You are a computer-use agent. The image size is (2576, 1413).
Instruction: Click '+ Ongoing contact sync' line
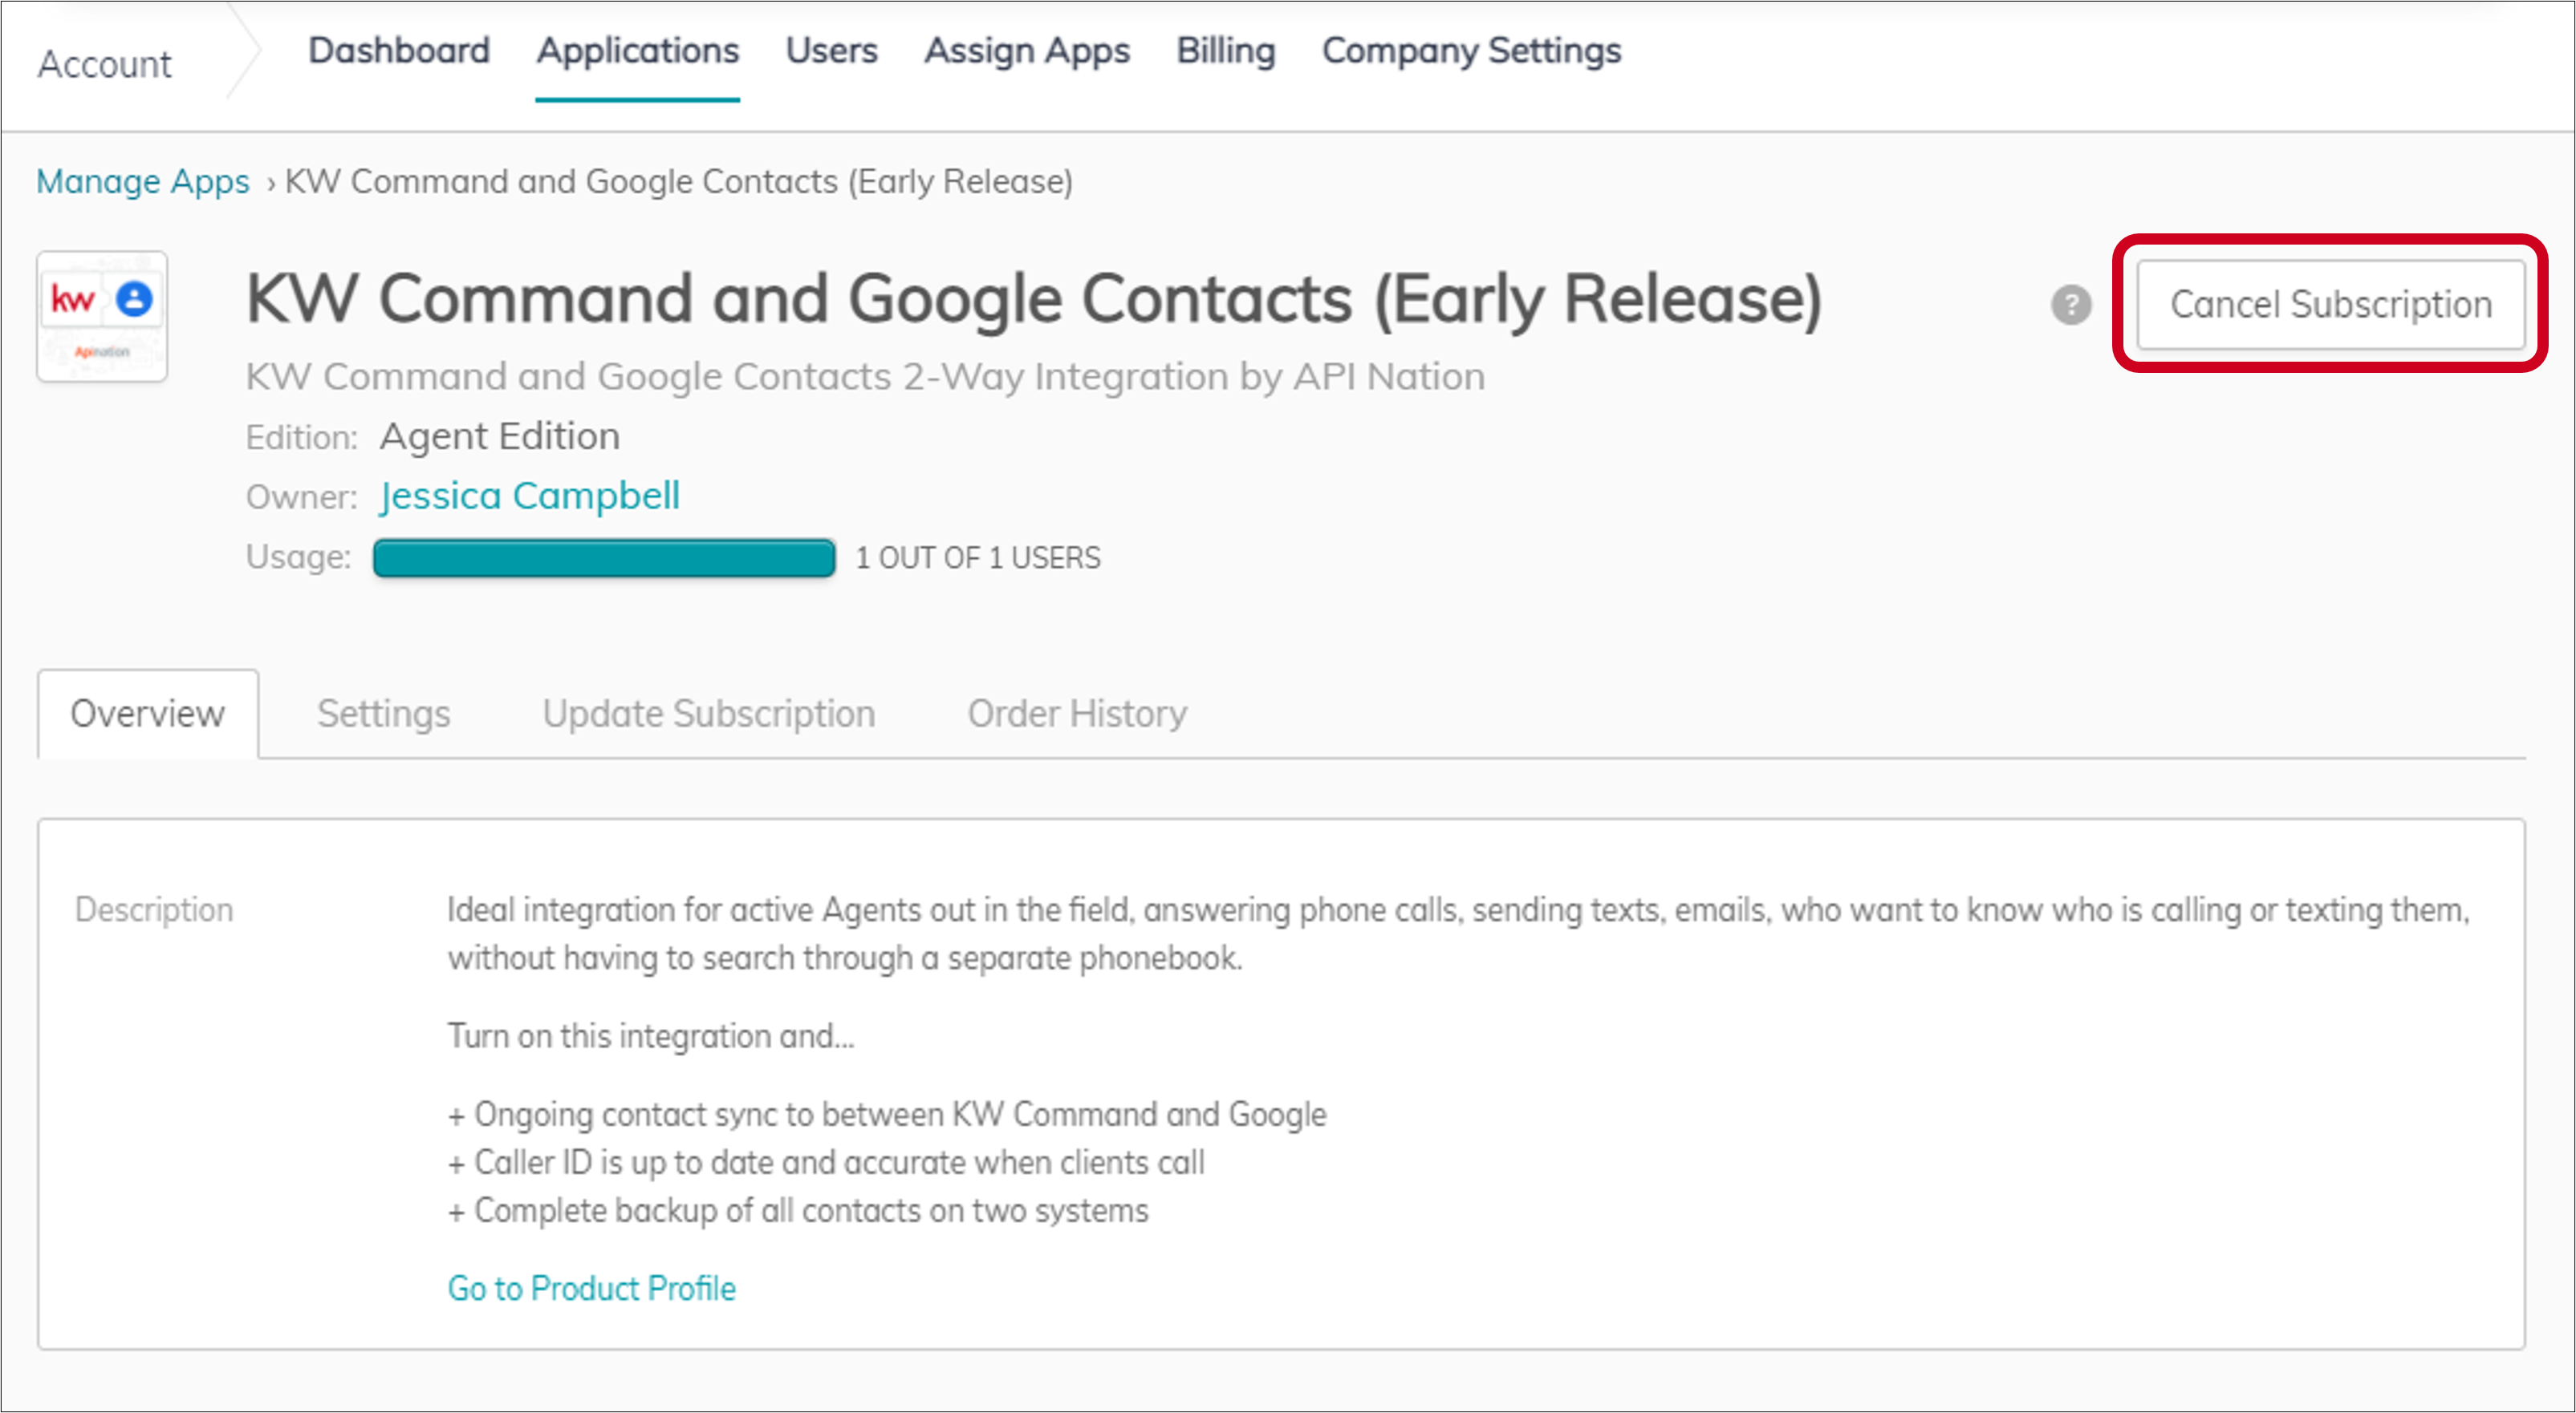pos(887,1114)
